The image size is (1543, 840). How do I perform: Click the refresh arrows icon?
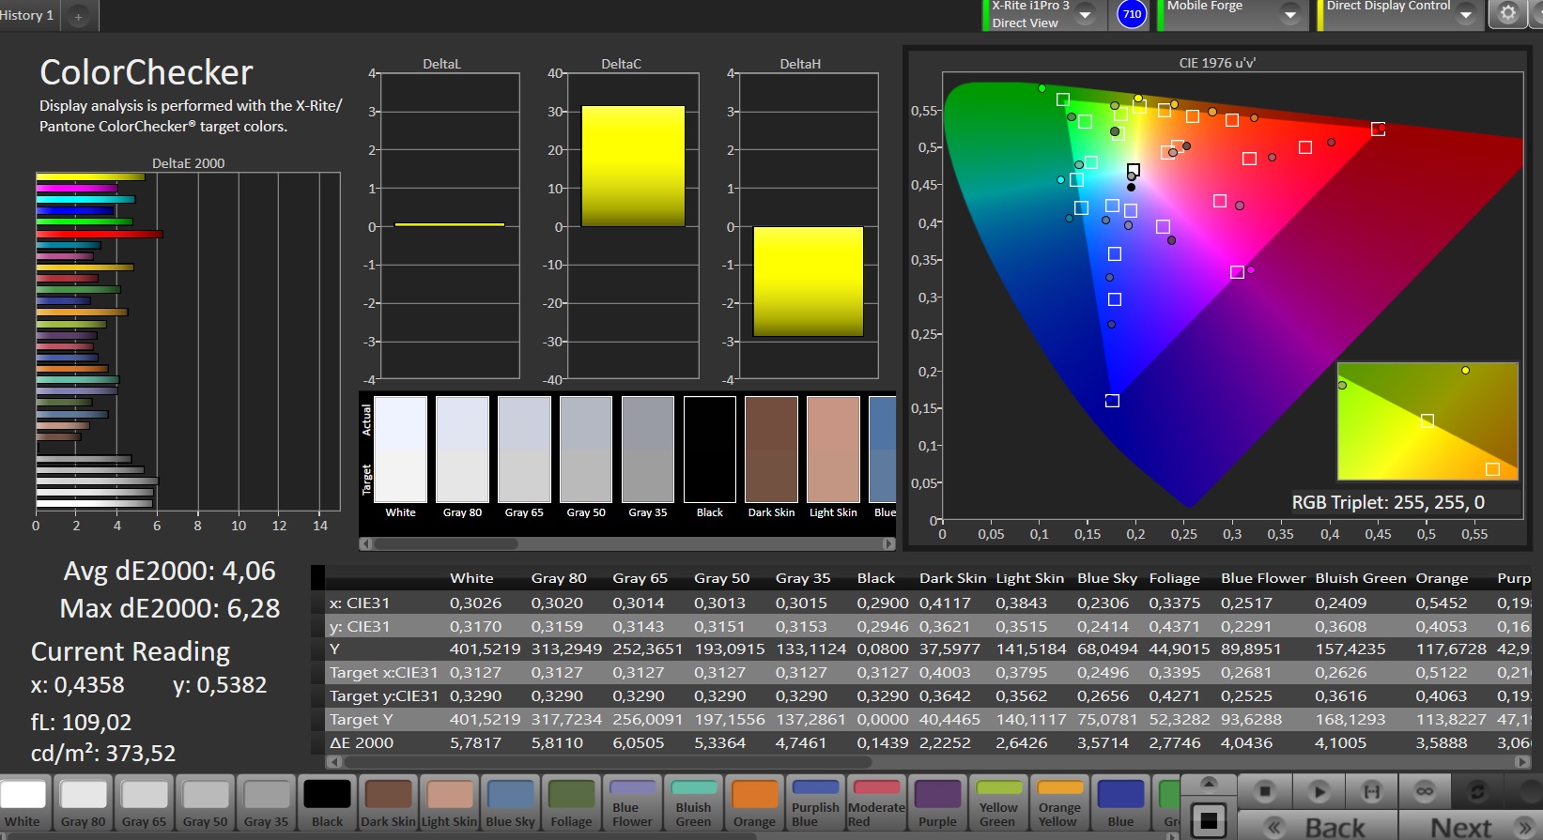(x=1477, y=791)
